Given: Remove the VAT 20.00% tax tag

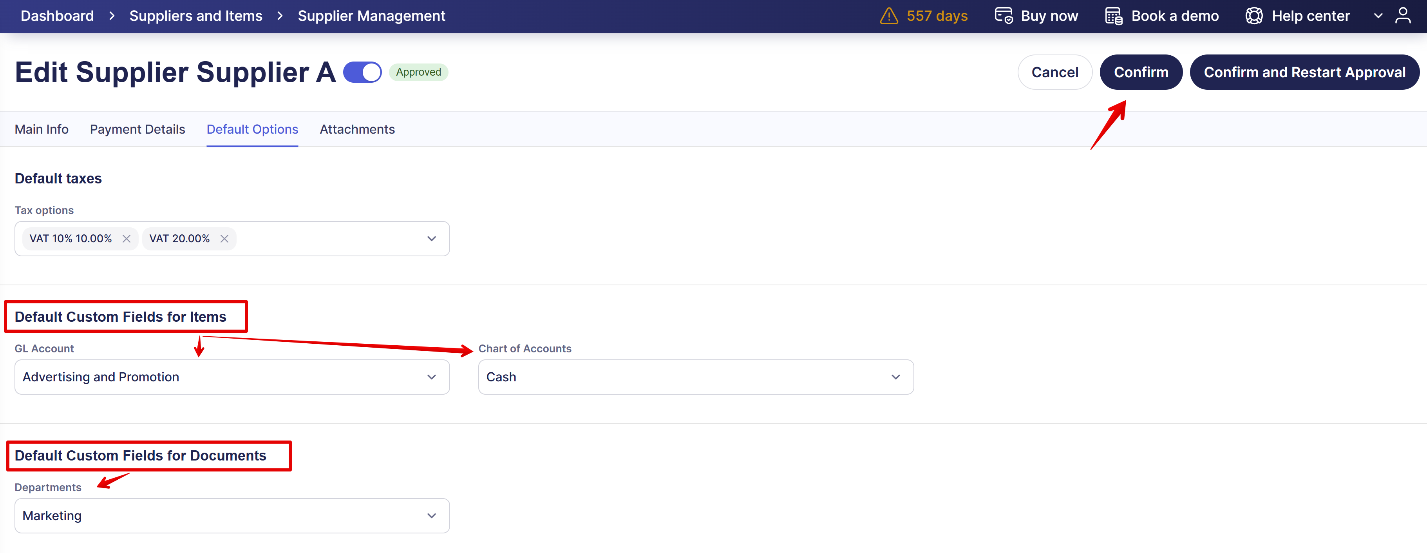Looking at the screenshot, I should click(x=224, y=239).
